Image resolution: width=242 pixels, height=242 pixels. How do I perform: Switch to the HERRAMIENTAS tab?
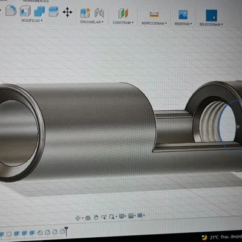coord(36,1)
